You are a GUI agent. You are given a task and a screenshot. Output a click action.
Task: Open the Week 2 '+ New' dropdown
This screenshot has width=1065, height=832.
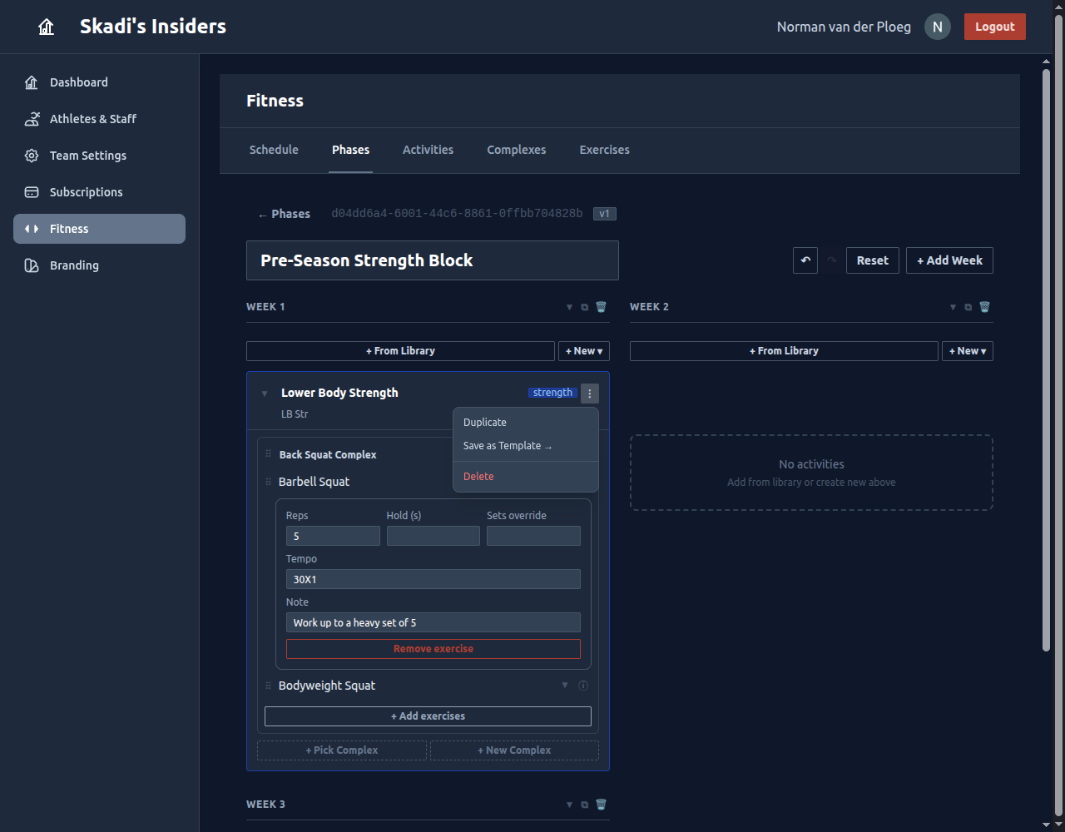tap(968, 351)
